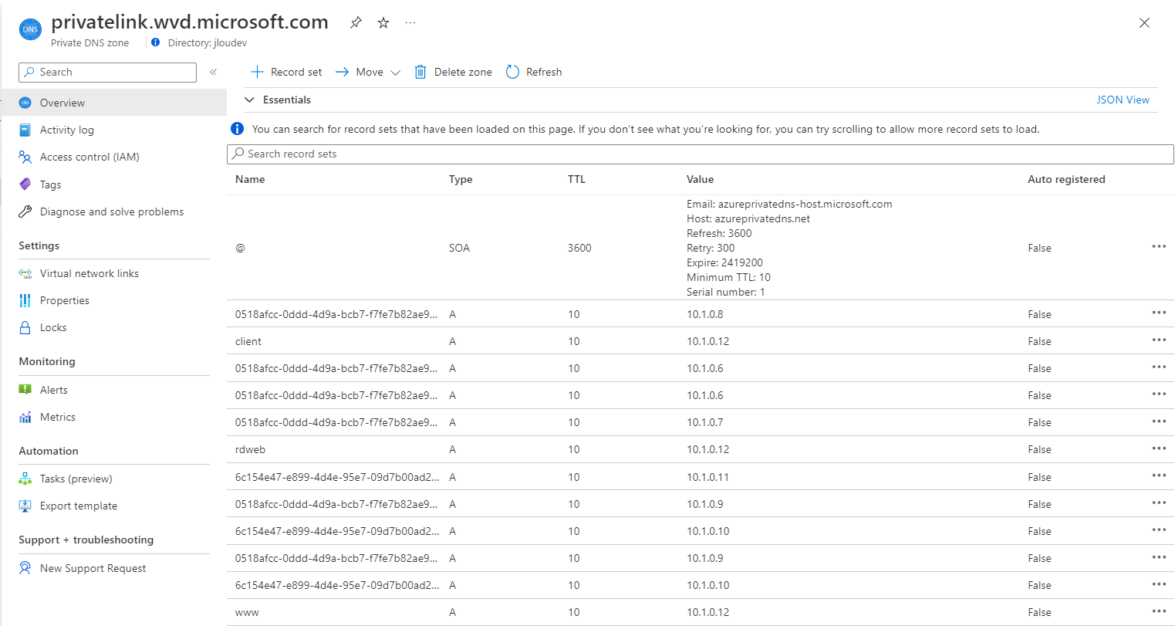Click the TTL column header
This screenshot has height=626, width=1175.
(x=576, y=179)
